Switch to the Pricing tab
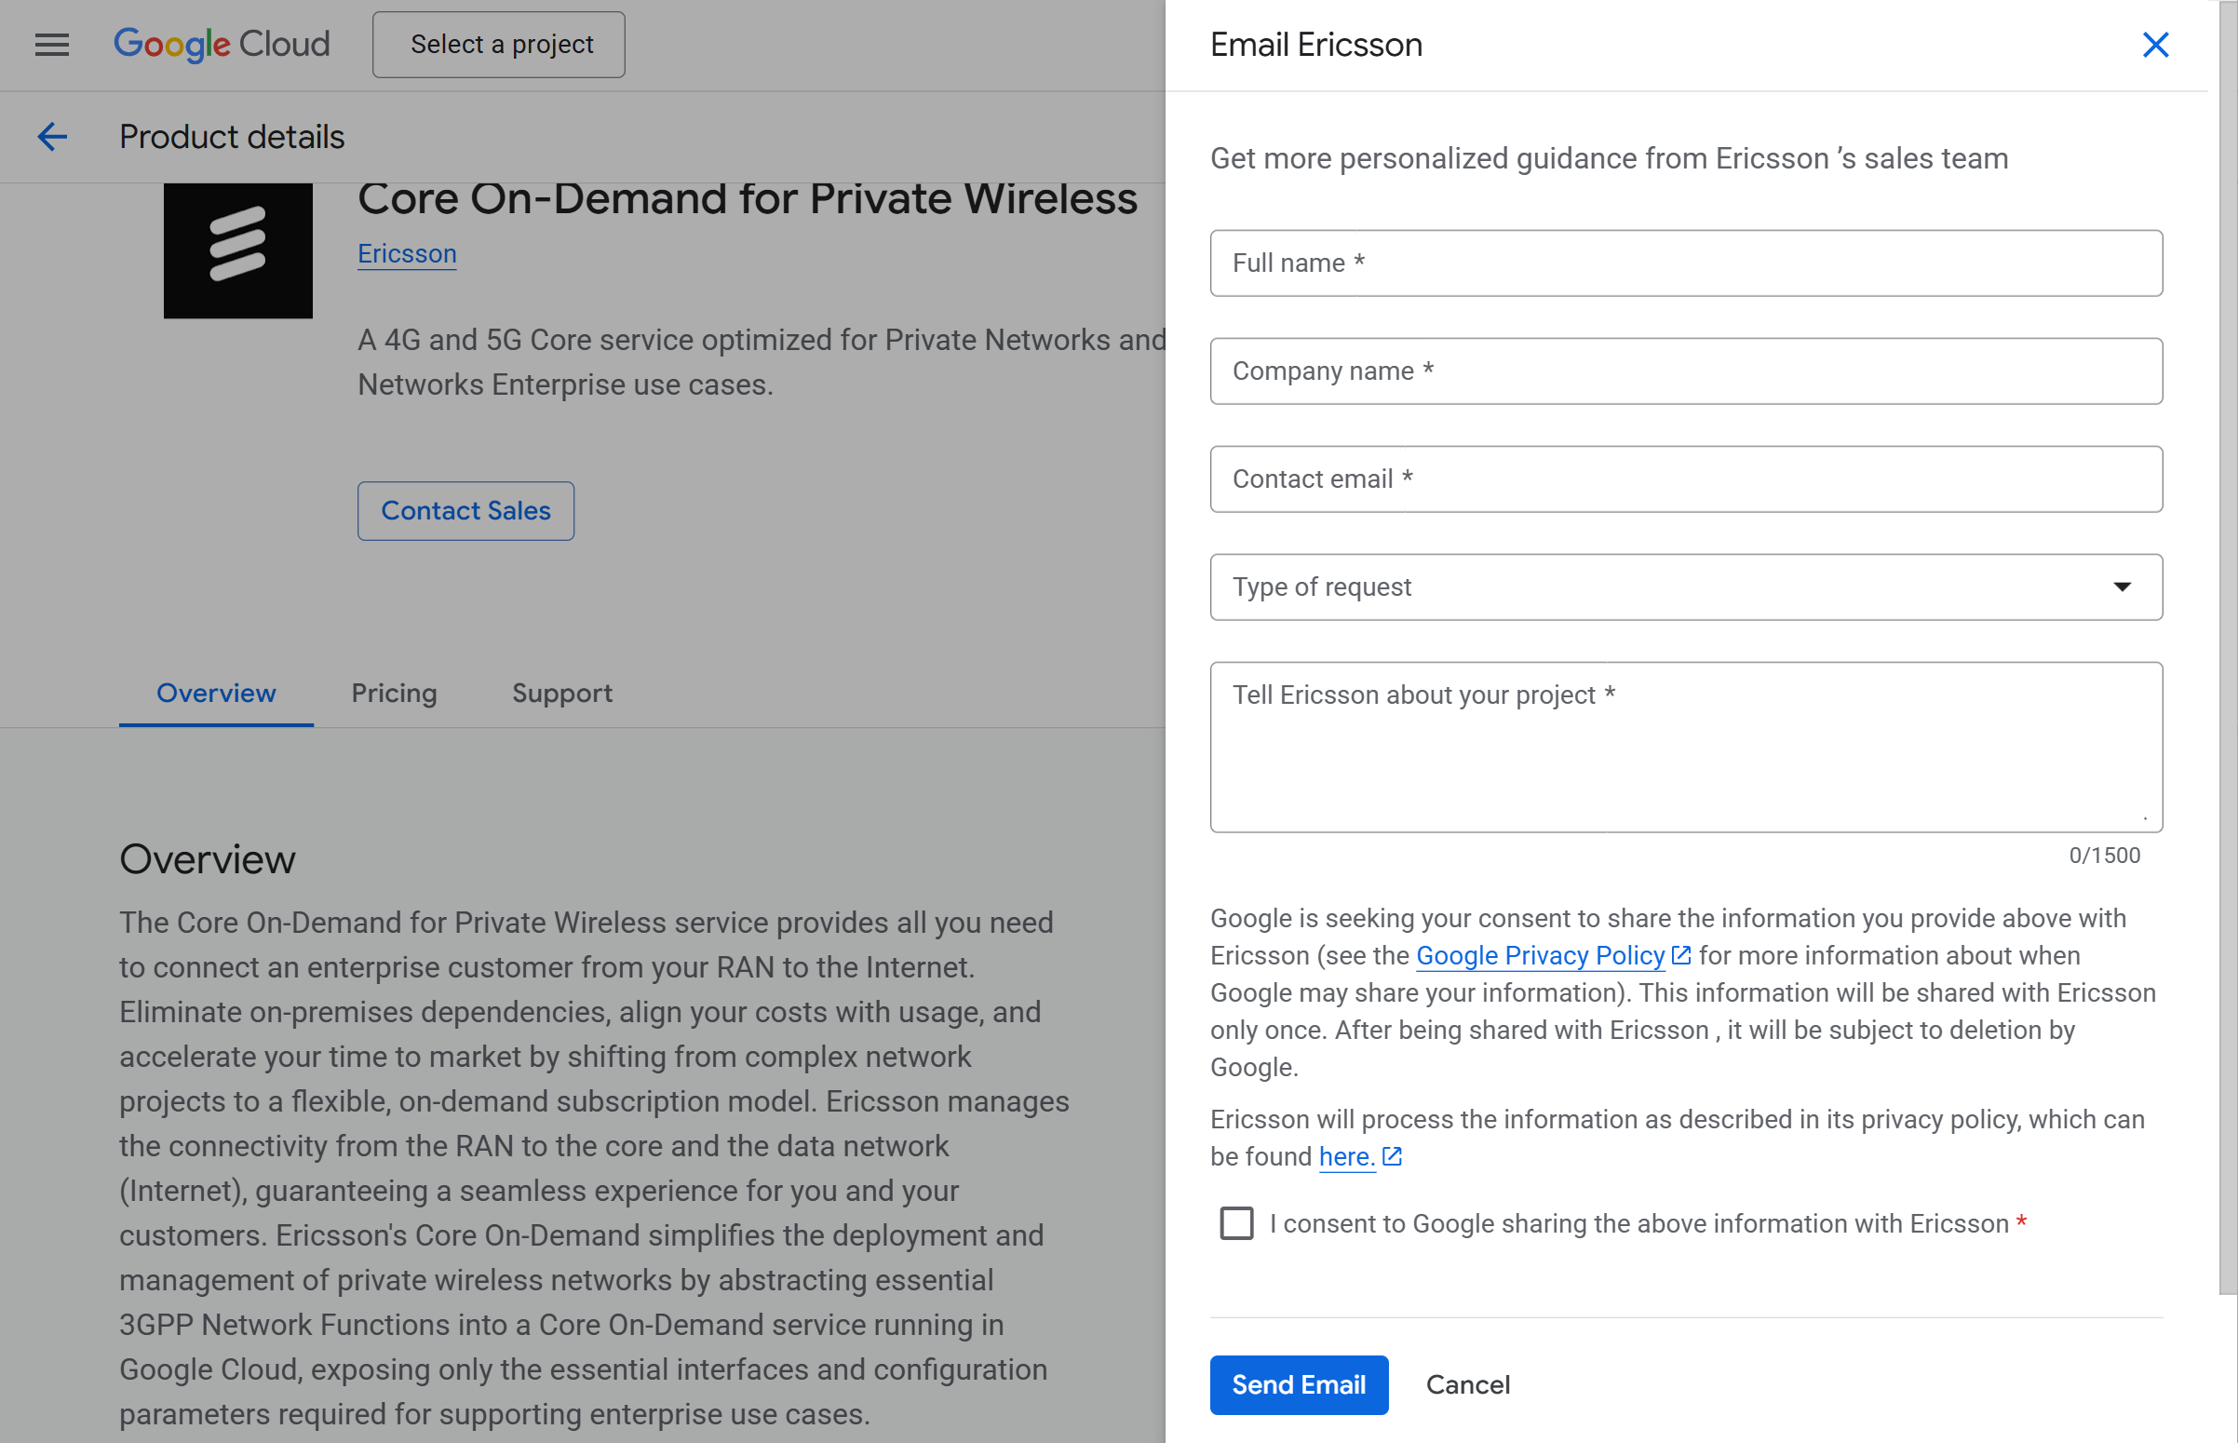The image size is (2238, 1443). point(394,694)
